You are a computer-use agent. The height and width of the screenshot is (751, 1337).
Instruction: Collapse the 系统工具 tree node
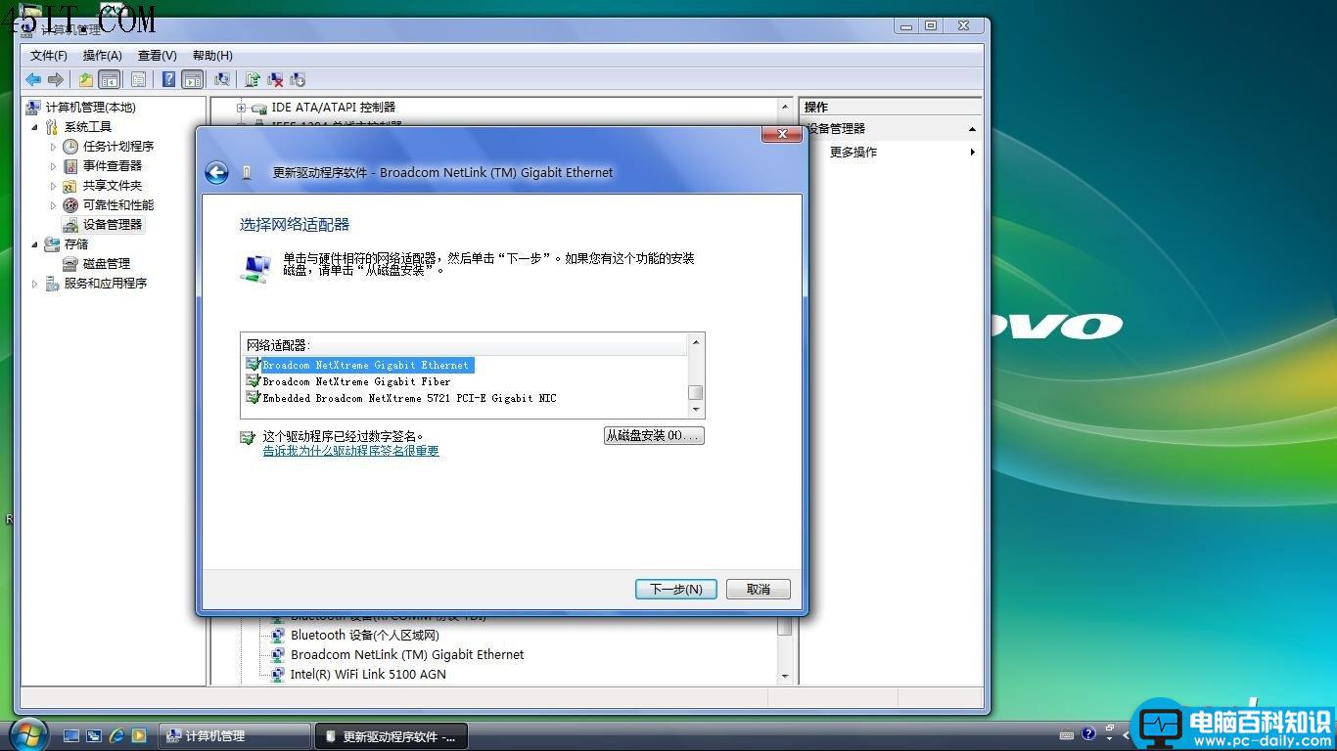(35, 127)
